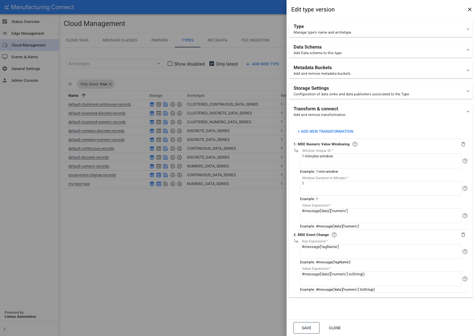Switch to the Parsers tab
Screen dimensions: 475x336
tap(159, 40)
